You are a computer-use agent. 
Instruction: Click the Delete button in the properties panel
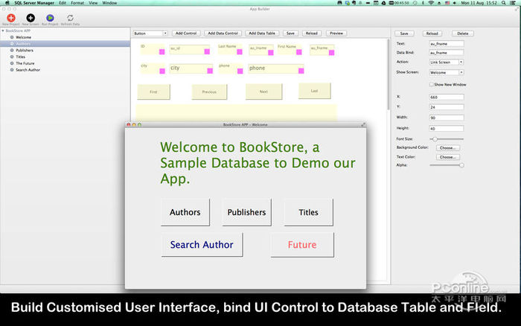tap(463, 33)
